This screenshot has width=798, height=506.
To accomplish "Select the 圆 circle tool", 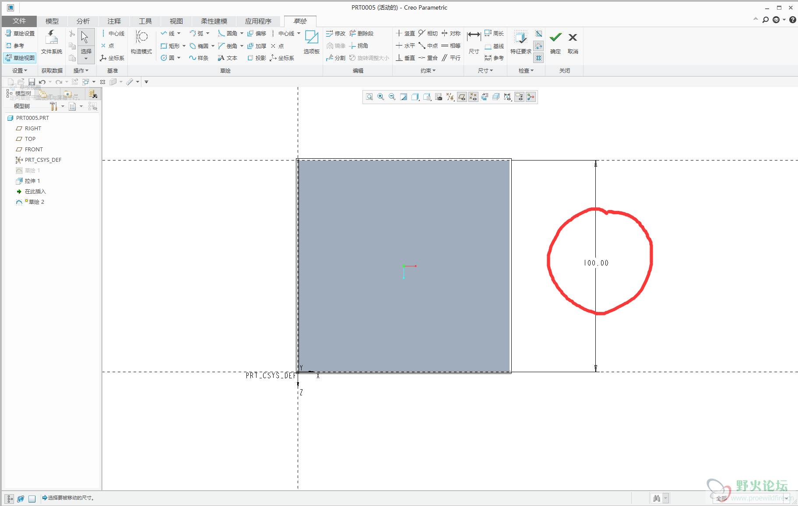I will (x=168, y=58).
